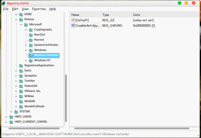The height and width of the screenshot is (138, 201).
Task: Click the SystemCertificates folder icon
Action: (x=31, y=45)
